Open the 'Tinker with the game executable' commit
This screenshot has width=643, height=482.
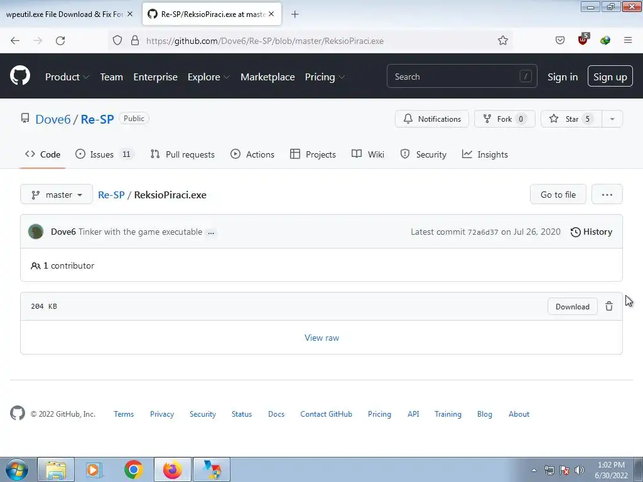140,232
